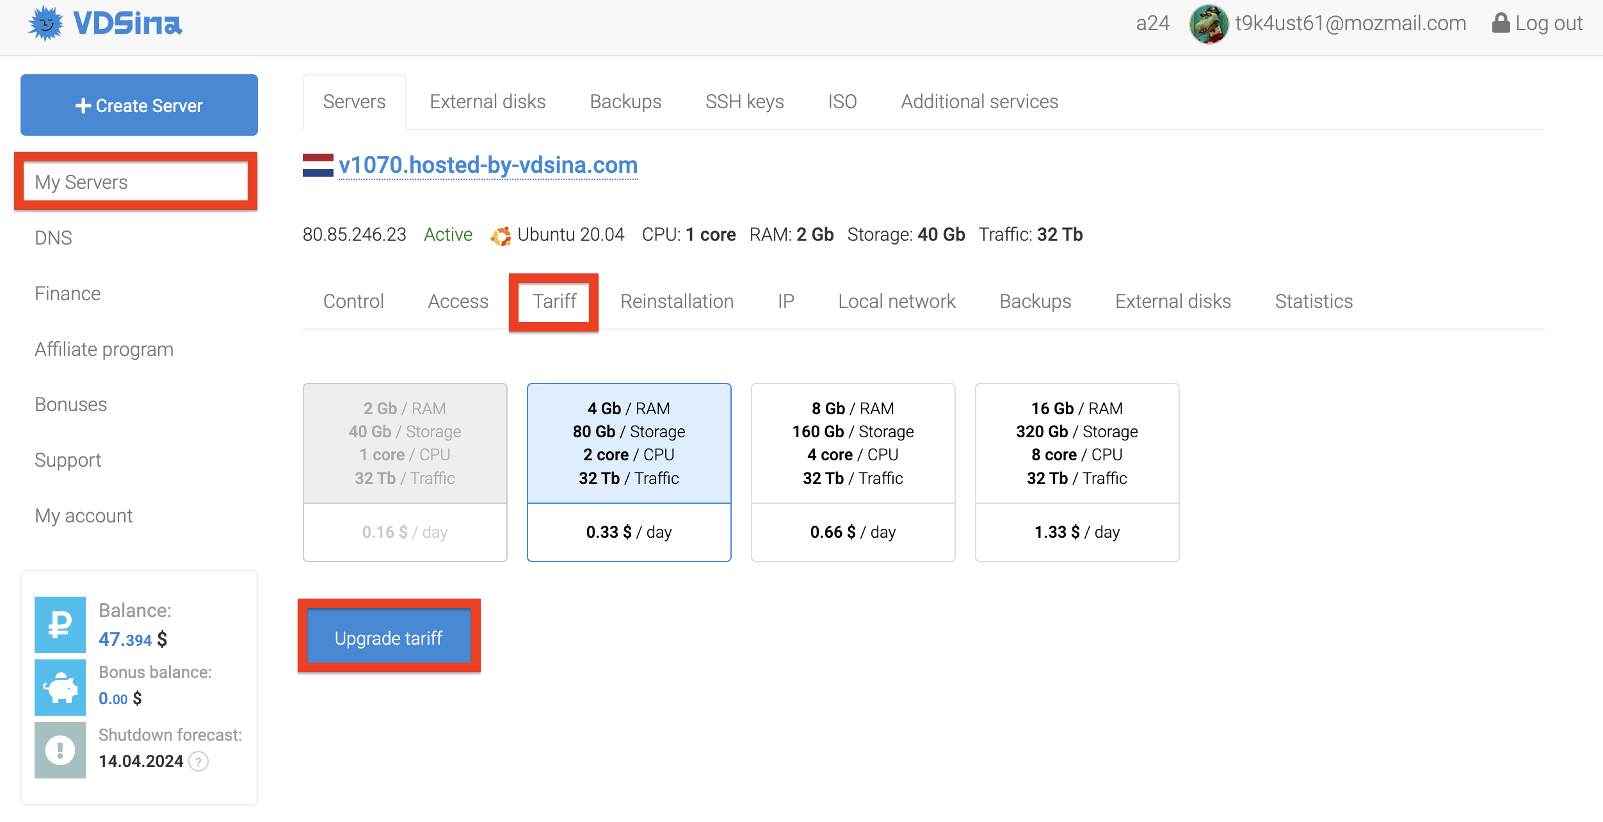Click the 1.33 $ / day price
This screenshot has height=822, width=1603.
(x=1077, y=532)
